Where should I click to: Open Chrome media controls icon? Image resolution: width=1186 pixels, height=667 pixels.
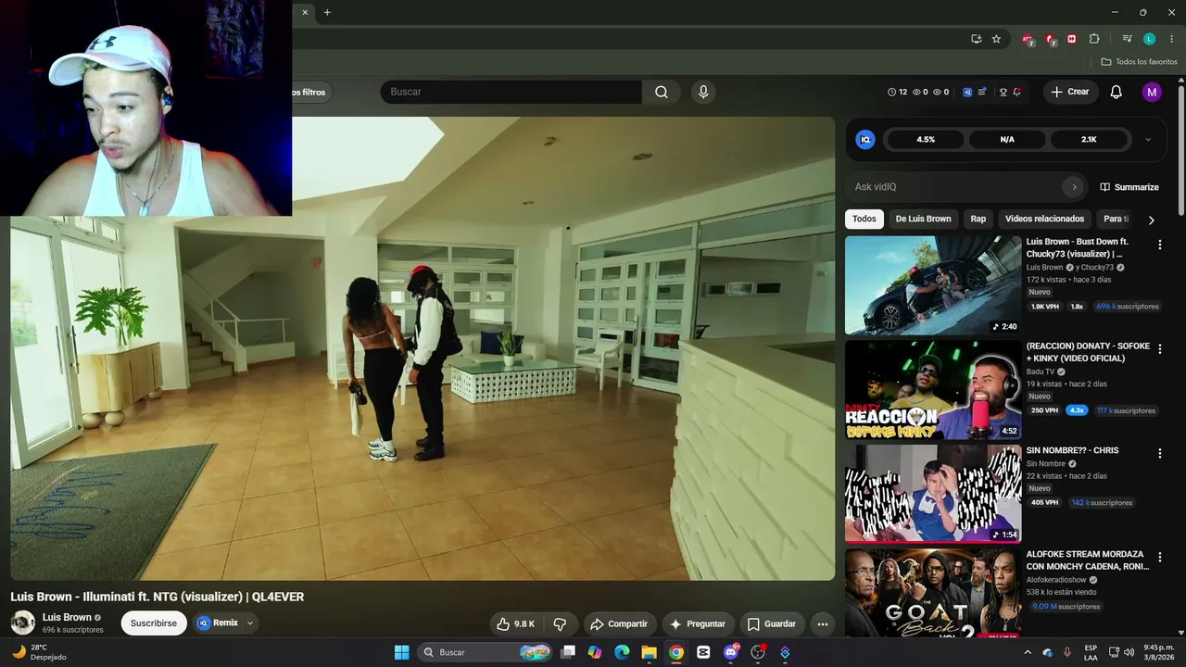click(1127, 39)
